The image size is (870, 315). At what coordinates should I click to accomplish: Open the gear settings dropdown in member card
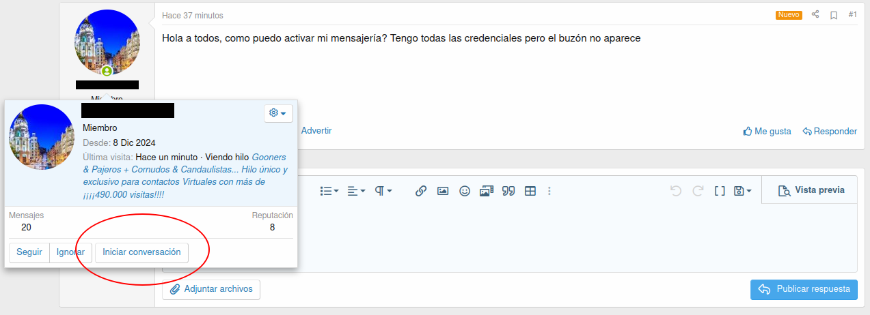tap(277, 113)
